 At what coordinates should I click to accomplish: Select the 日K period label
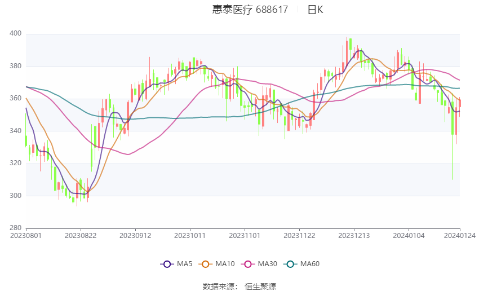point(315,10)
